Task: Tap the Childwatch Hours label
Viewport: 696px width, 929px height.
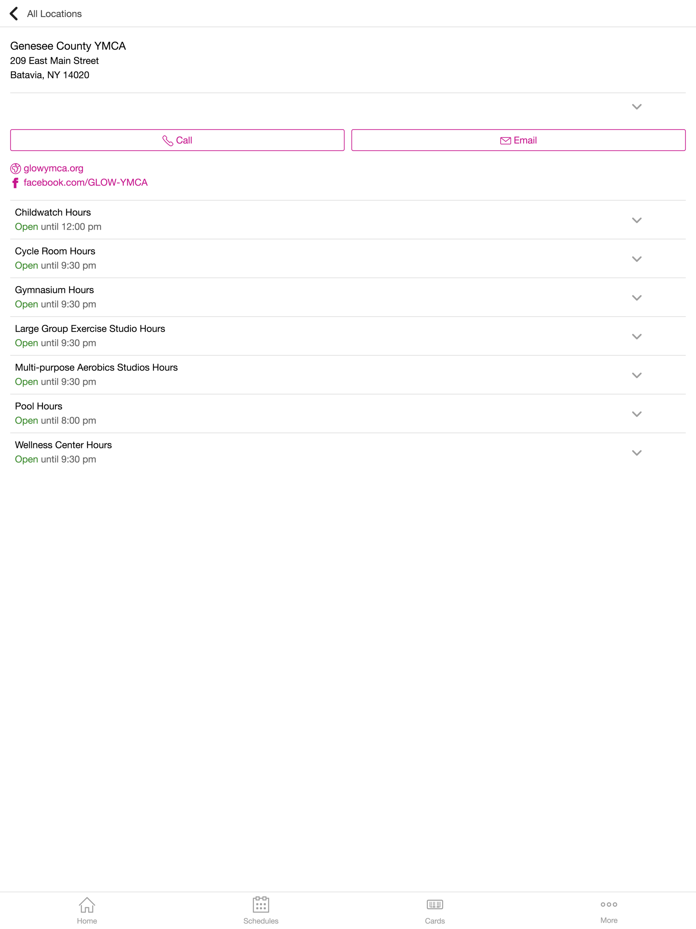Action: [x=53, y=213]
